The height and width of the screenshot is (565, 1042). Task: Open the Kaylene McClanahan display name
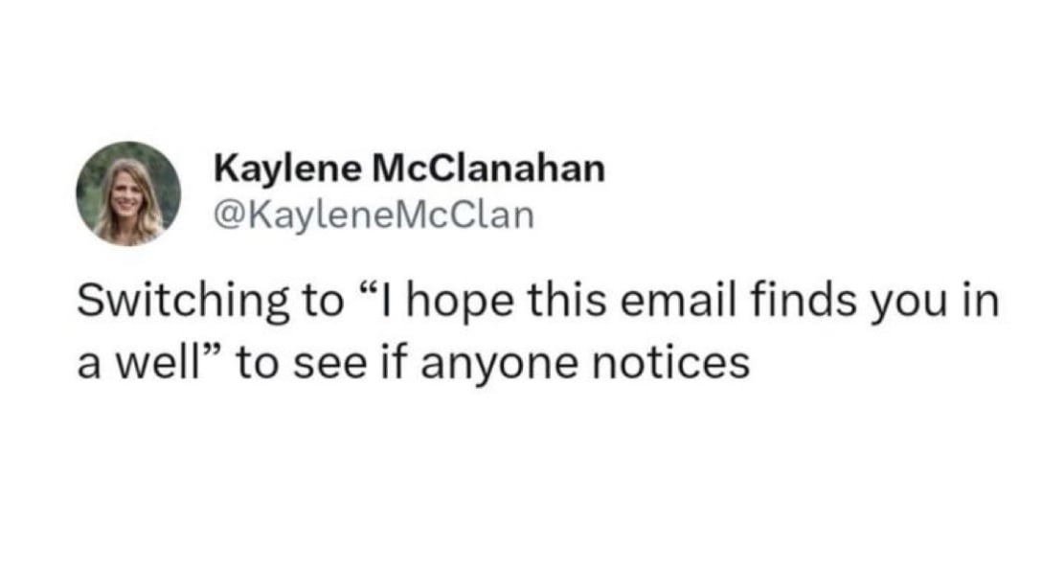click(410, 169)
